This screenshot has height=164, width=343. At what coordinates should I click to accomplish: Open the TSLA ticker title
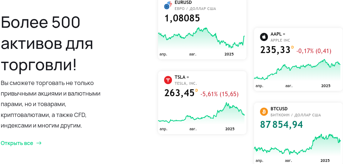pyautogui.click(x=180, y=77)
